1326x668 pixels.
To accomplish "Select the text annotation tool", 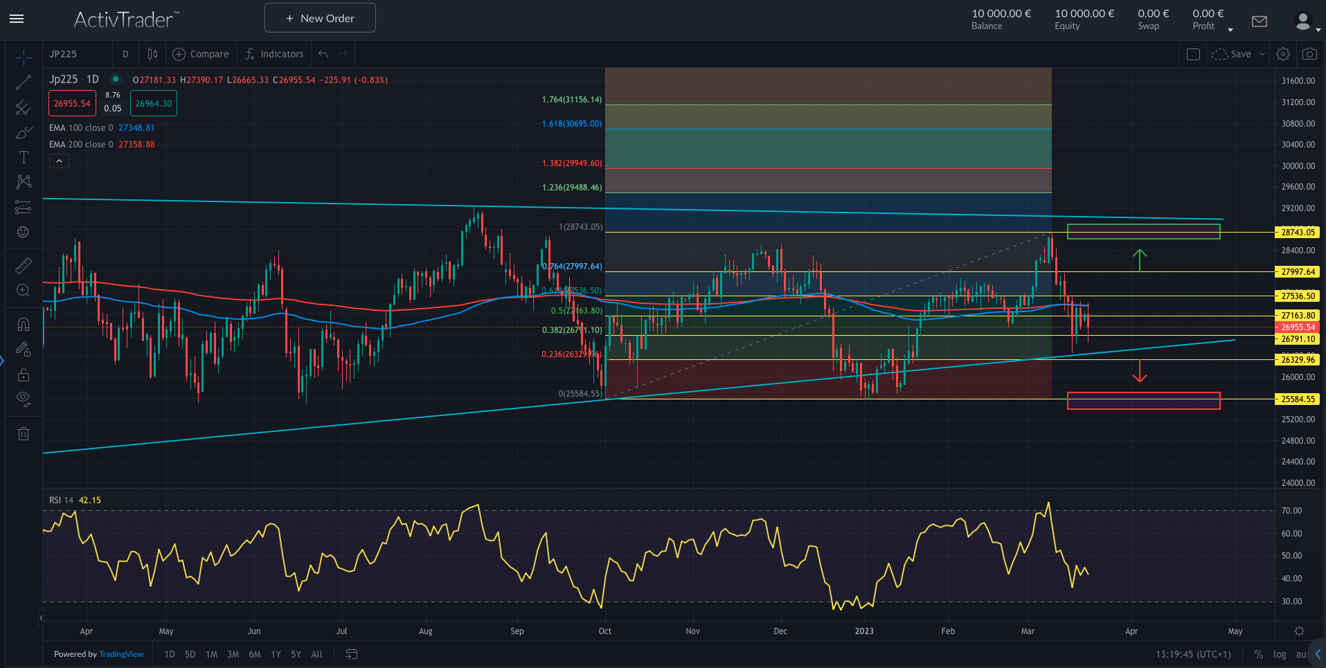I will click(x=23, y=157).
